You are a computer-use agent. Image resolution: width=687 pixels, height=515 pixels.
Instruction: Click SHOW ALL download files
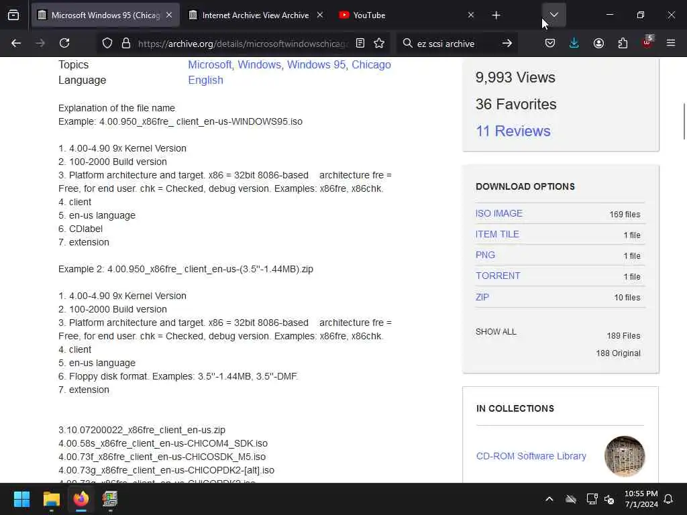click(496, 331)
